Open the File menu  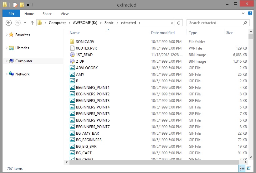(11, 13)
